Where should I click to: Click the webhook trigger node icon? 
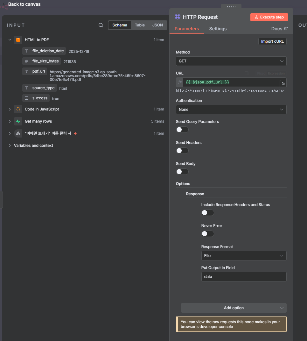[x=18, y=133]
